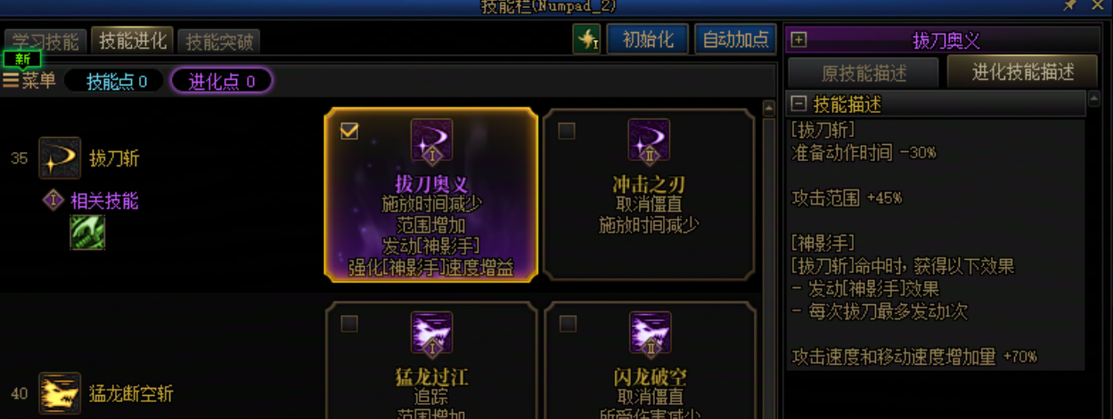This screenshot has height=419, width=1113.
Task: Click the 初始化 reset button
Action: (x=648, y=40)
